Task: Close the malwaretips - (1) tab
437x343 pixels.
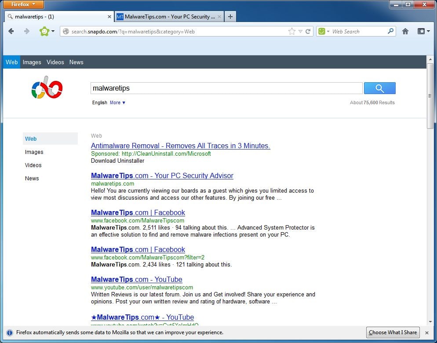Action: click(109, 17)
